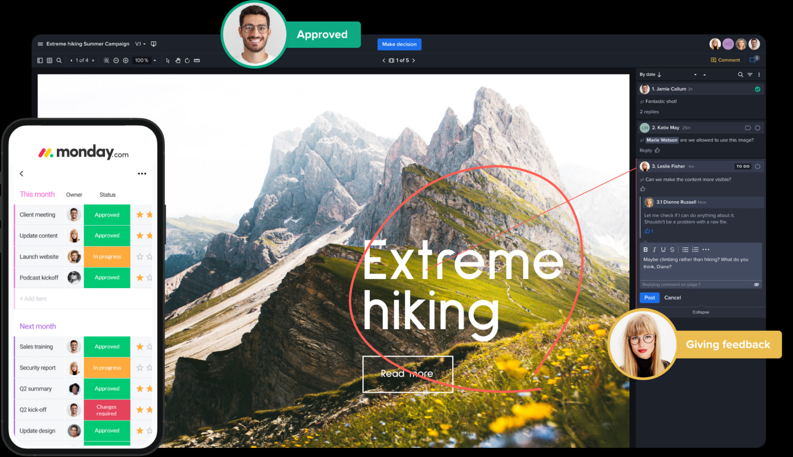793x457 pixels.
Task: Click the Make decision button
Action: coord(399,44)
